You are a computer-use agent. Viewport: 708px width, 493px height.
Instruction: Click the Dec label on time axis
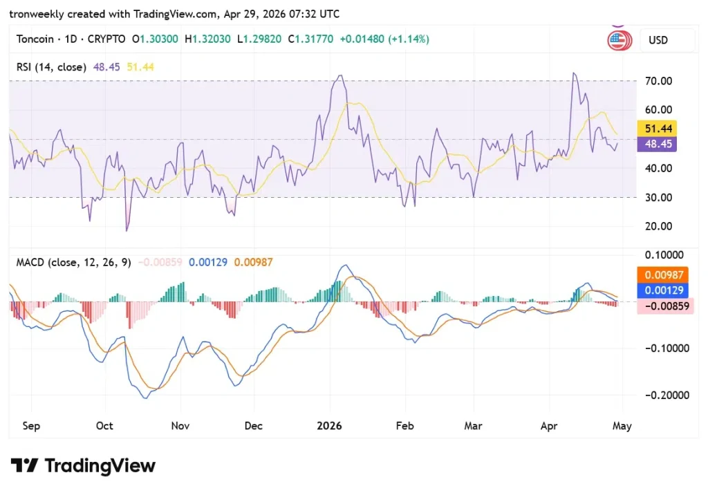(x=253, y=426)
